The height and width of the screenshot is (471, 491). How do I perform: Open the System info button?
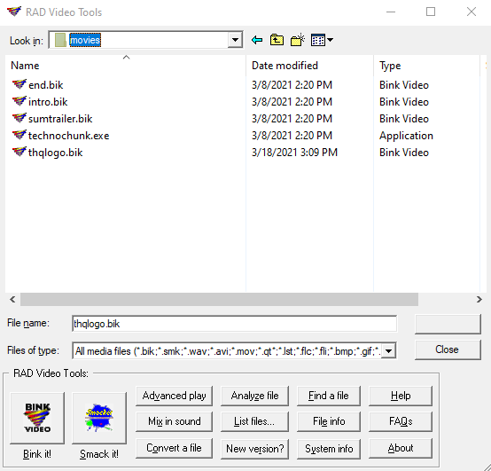pos(329,449)
